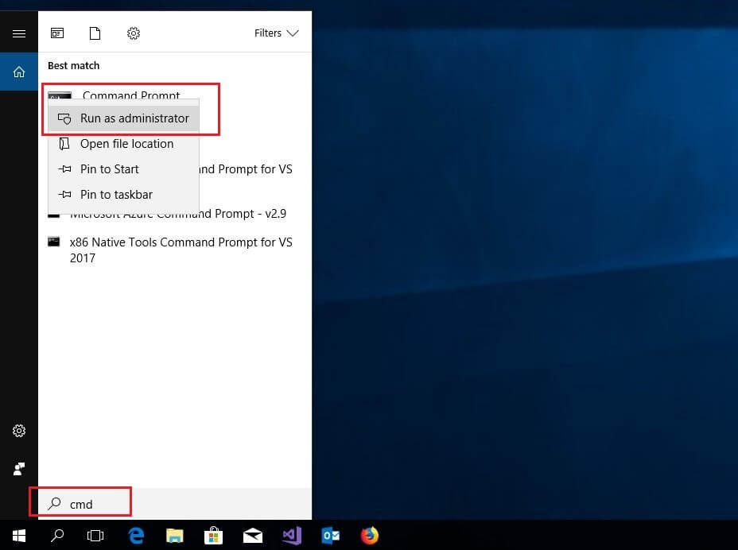Click the cmd search input field

[x=175, y=504]
